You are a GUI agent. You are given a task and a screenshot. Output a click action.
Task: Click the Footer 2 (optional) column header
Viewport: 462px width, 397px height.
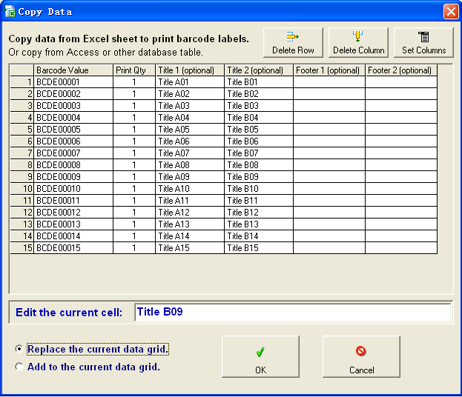[401, 70]
